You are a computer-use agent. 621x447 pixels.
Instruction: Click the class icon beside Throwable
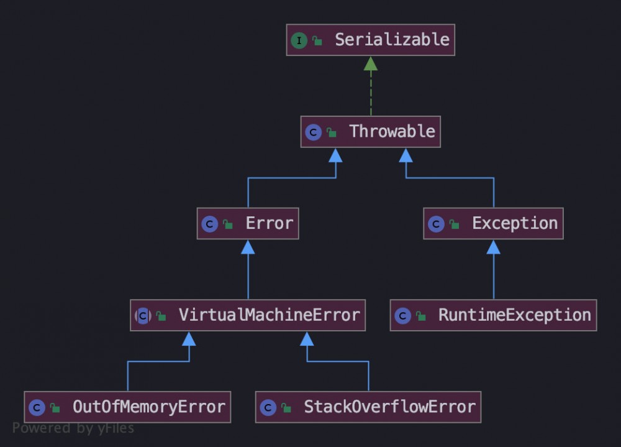tap(314, 132)
